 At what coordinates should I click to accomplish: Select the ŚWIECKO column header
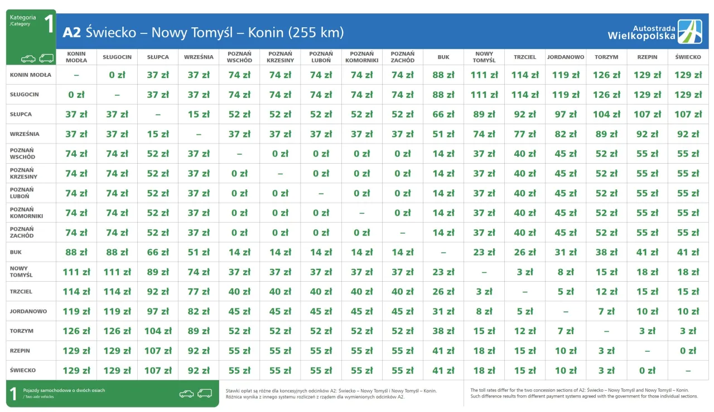[x=688, y=57]
